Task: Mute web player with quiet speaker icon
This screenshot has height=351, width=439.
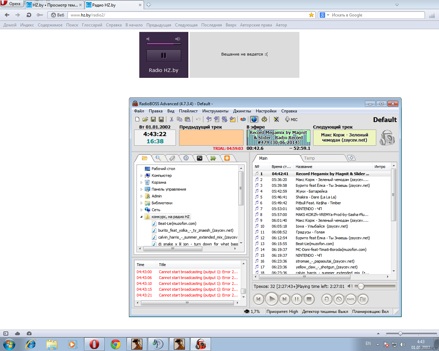Action: coord(148,39)
